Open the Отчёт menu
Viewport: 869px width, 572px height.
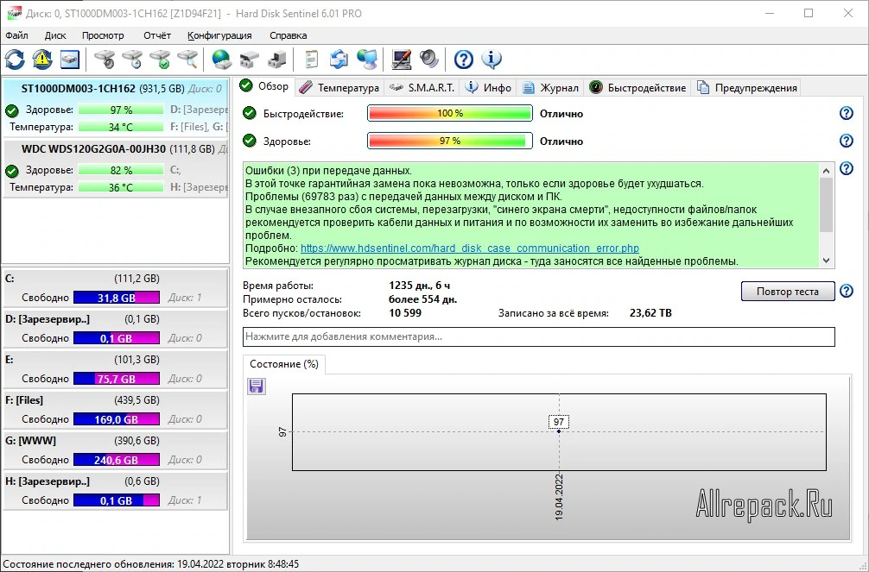[157, 35]
